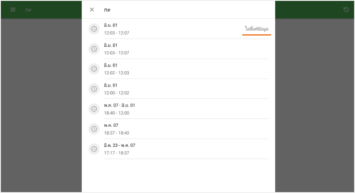Open the synced 12:03 - 12:07 shift entry text

tap(117, 49)
